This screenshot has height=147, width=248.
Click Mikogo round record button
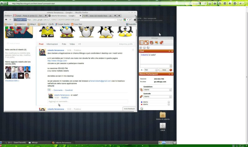pyautogui.click(x=144, y=47)
